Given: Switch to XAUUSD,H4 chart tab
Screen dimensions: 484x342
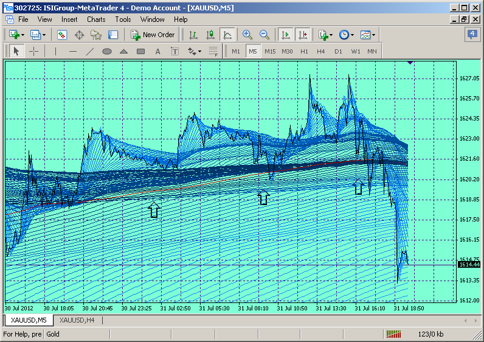Looking at the screenshot, I should tap(77, 320).
